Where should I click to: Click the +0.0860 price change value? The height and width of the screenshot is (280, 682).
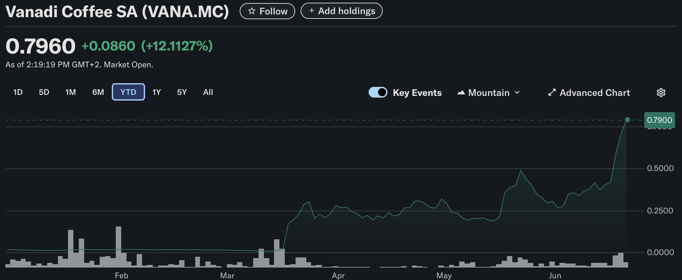point(108,46)
